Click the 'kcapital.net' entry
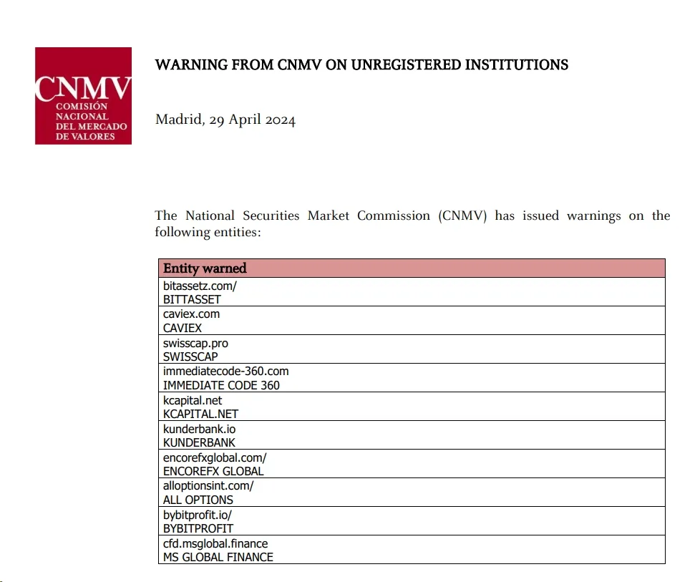Screen dimensions: 700x582 (x=193, y=400)
